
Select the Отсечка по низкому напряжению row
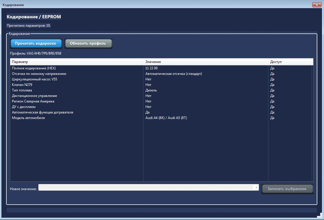pos(162,74)
